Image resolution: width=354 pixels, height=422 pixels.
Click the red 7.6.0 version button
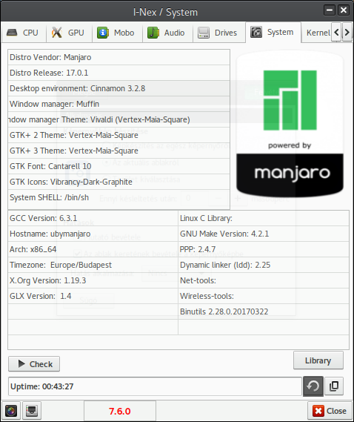(x=120, y=411)
